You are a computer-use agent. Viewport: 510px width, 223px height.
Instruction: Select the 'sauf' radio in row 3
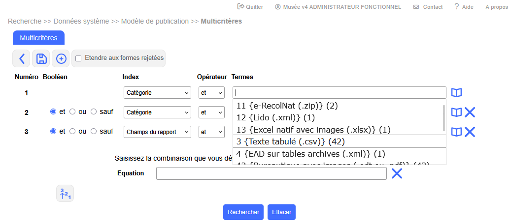tap(94, 132)
